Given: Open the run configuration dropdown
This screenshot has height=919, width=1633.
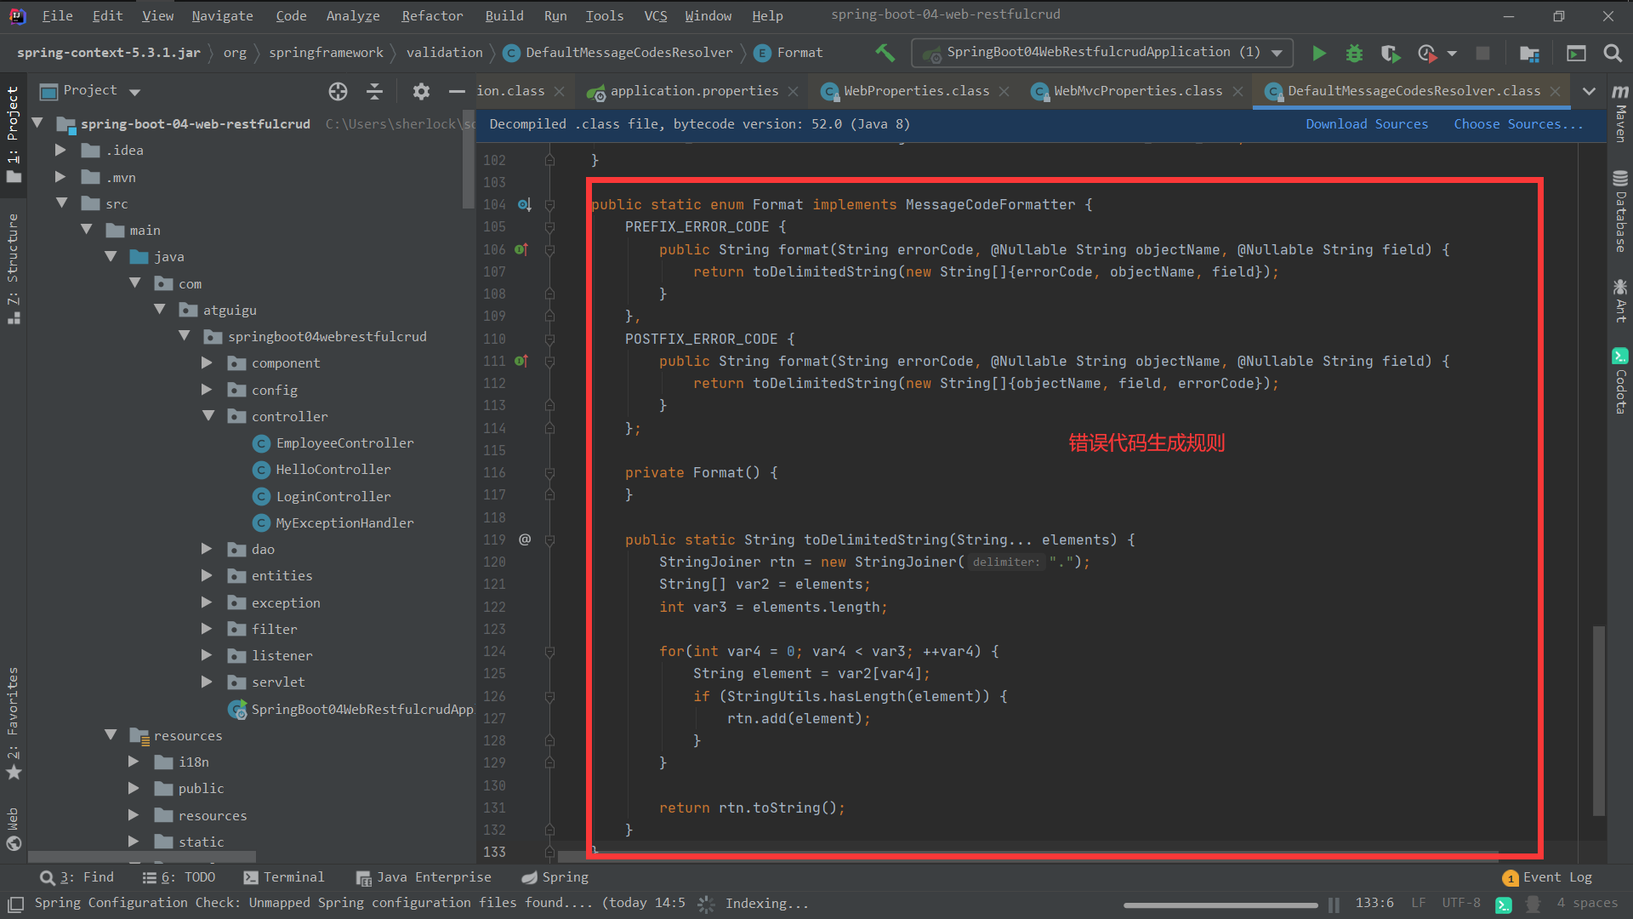Looking at the screenshot, I should pos(1277,53).
